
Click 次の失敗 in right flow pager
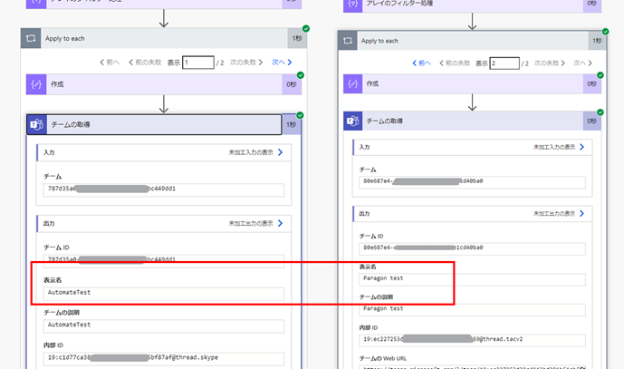click(550, 63)
